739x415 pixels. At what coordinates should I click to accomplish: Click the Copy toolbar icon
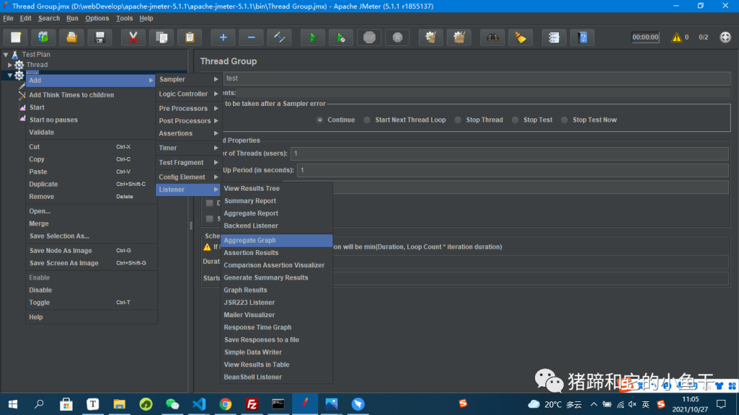pyautogui.click(x=161, y=37)
